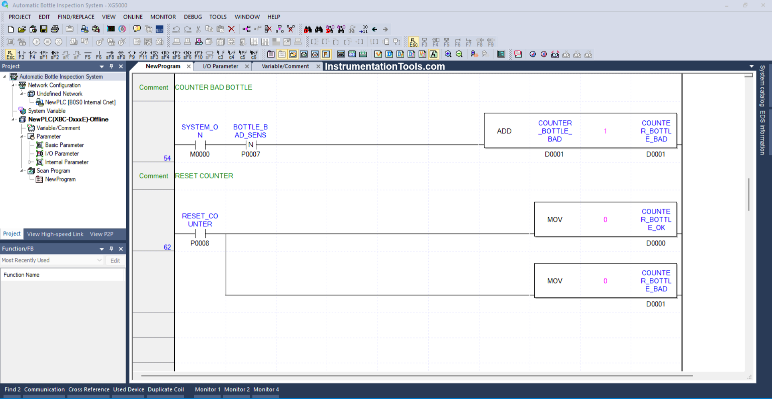Insert a set coil (sF3)
772x399 pixels.
[154, 54]
